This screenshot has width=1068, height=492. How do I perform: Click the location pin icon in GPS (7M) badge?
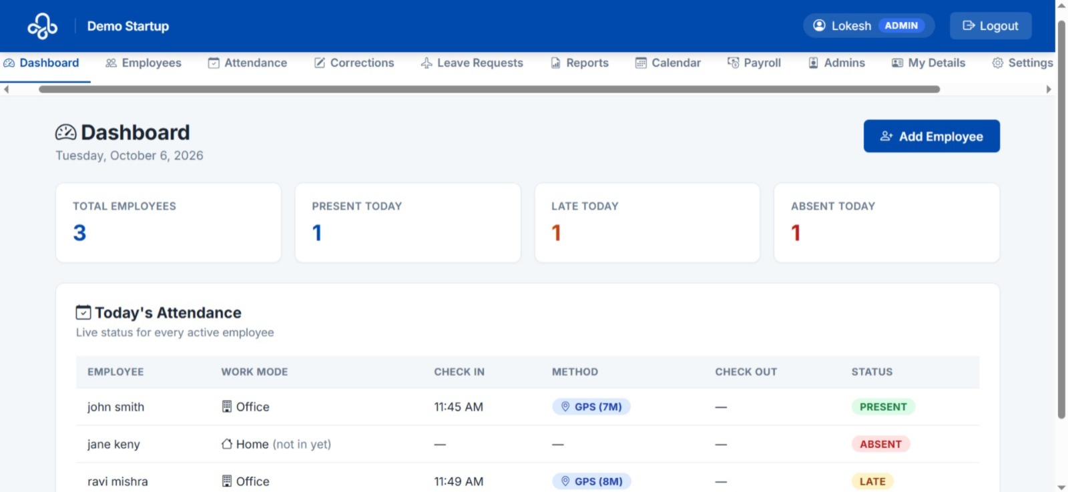(x=565, y=407)
